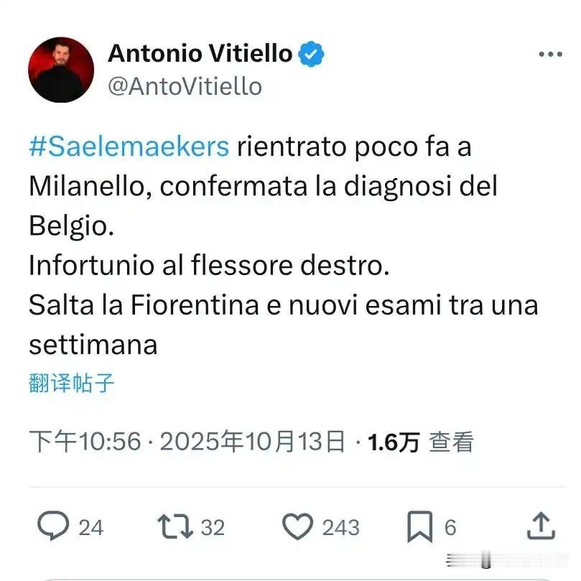Open Antonio Vitiello's profile avatar
Image resolution: width=581 pixels, height=581 pixels.
point(61,70)
